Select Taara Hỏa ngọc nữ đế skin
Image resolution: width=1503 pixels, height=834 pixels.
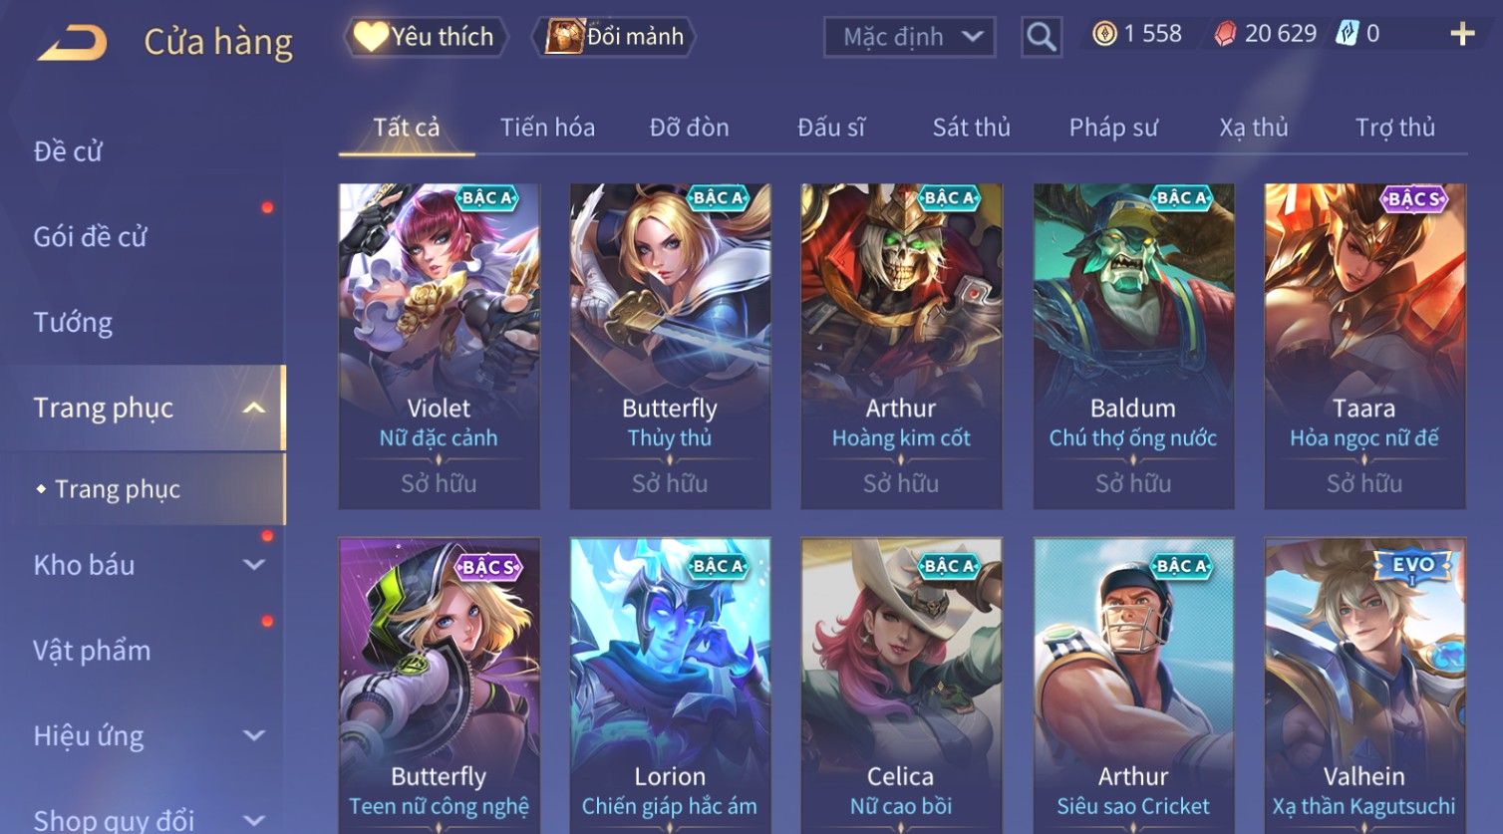pyautogui.click(x=1364, y=346)
